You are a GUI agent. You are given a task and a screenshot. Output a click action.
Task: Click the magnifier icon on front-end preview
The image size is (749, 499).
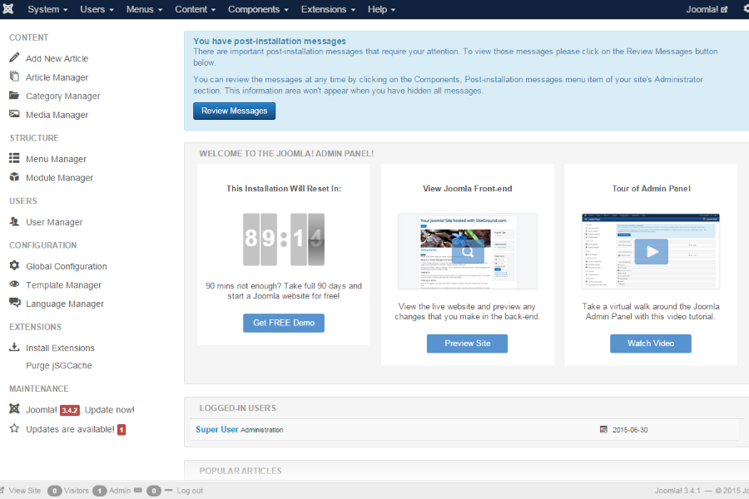(468, 251)
